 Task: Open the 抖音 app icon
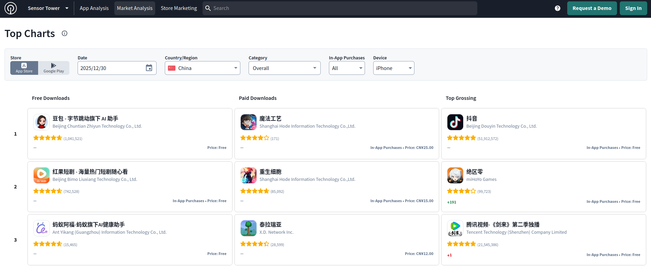point(455,122)
